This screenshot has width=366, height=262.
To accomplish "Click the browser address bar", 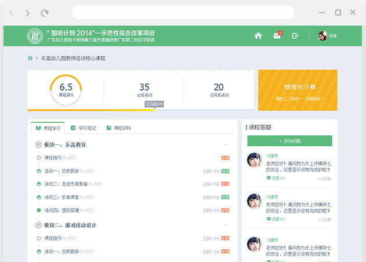I will (x=183, y=13).
